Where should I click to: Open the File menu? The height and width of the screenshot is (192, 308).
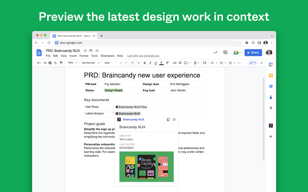coord(48,56)
